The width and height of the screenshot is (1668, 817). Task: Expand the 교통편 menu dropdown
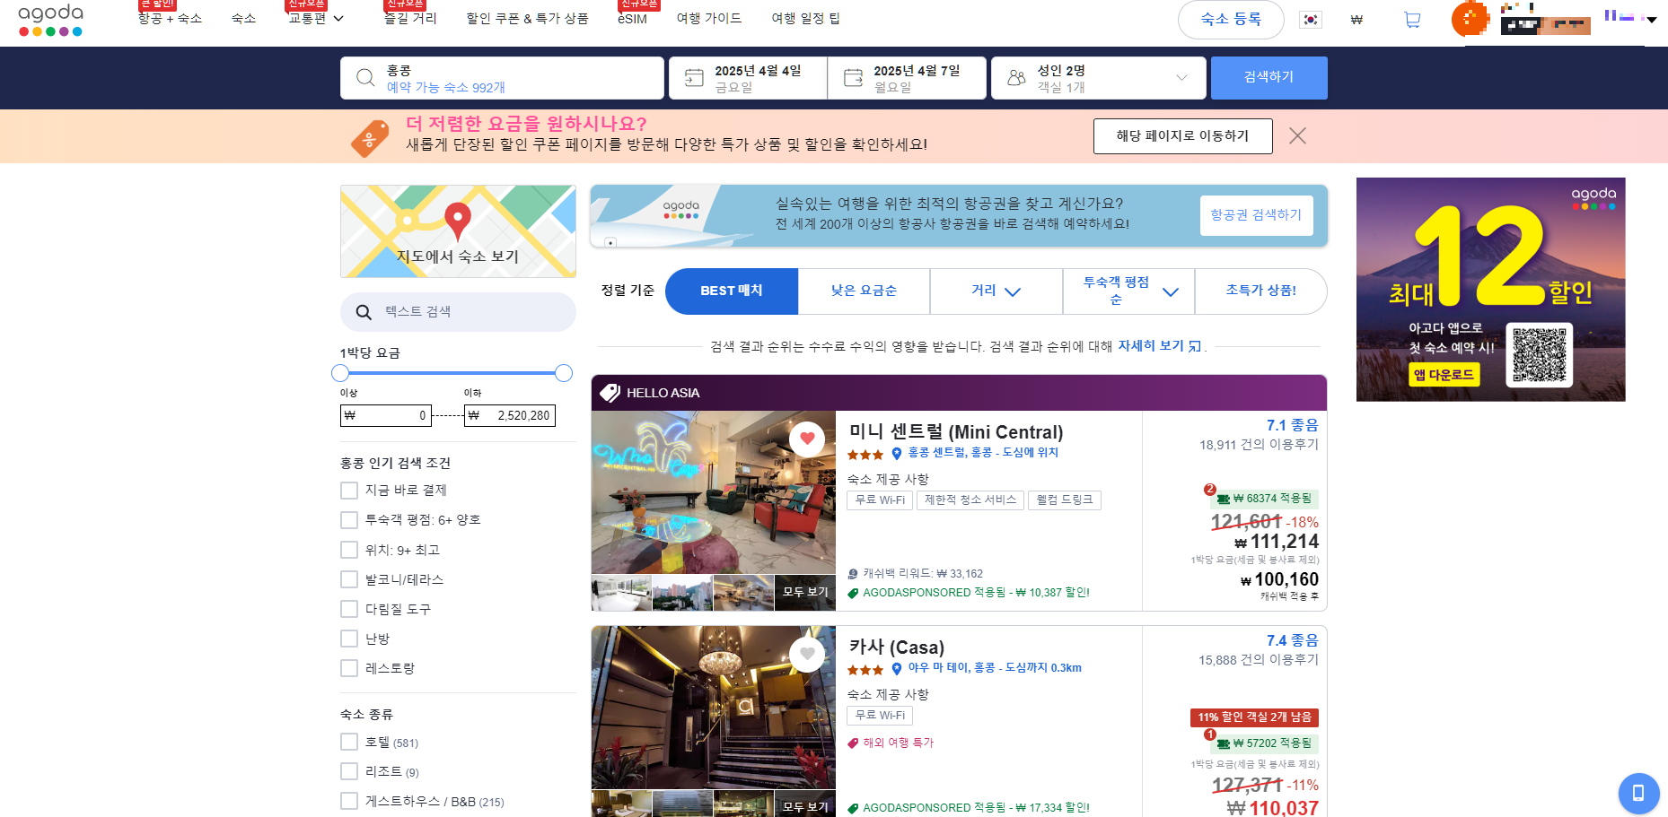tap(338, 19)
